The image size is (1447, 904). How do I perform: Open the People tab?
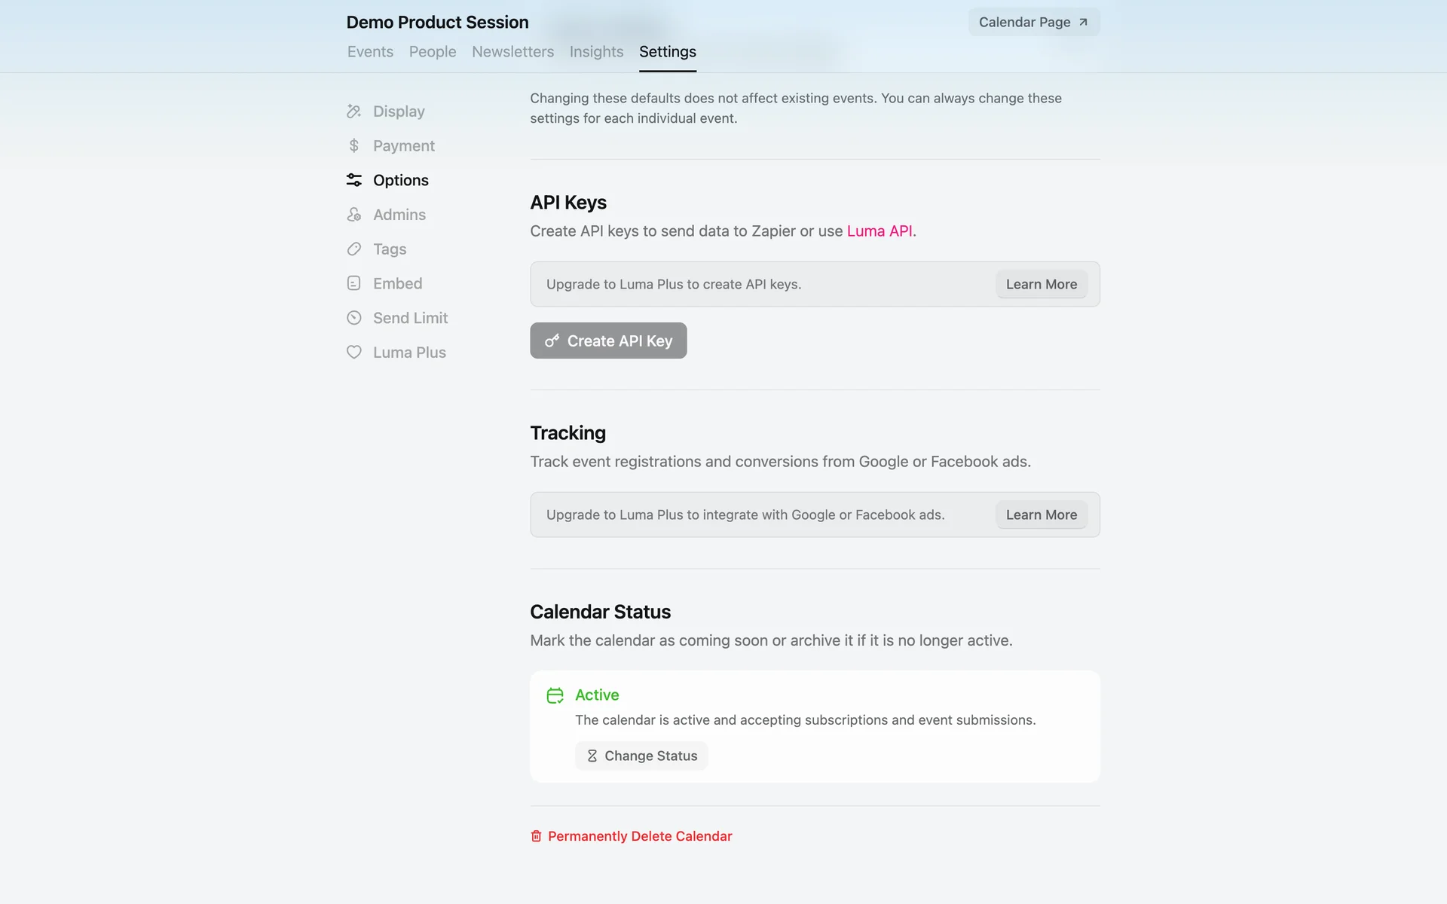tap(433, 52)
